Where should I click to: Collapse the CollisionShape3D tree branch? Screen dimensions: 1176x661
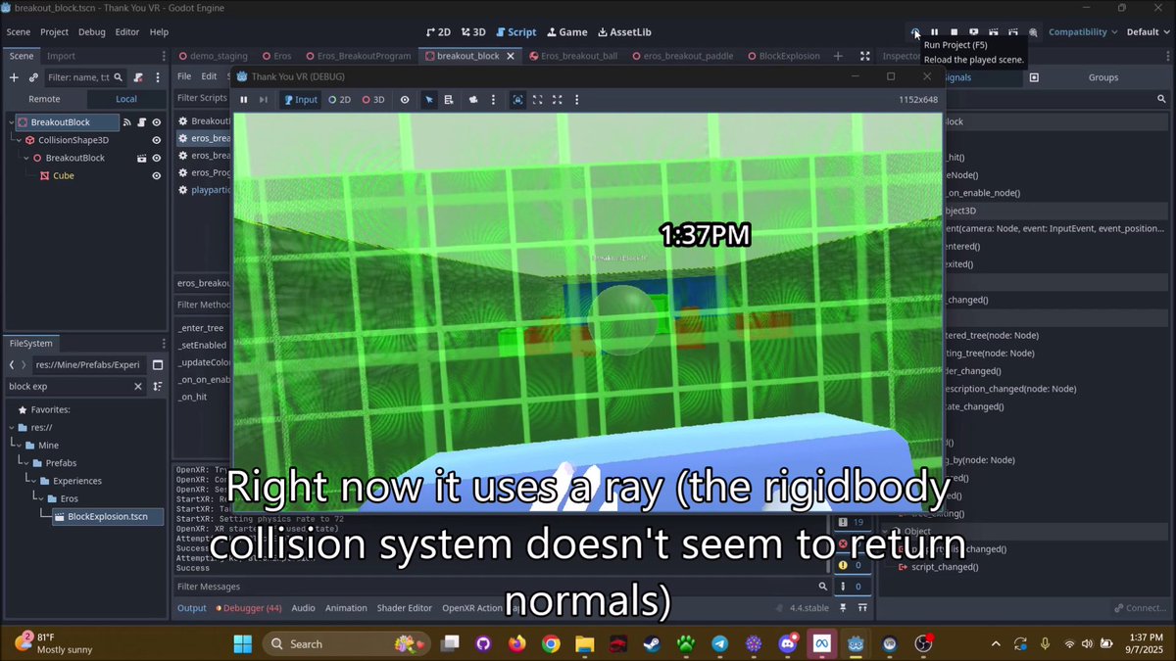coord(19,140)
